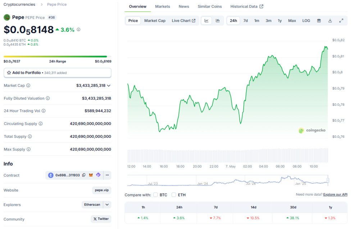Open Live Chart external link icon
This screenshot has width=354, height=229.
coord(194,21)
